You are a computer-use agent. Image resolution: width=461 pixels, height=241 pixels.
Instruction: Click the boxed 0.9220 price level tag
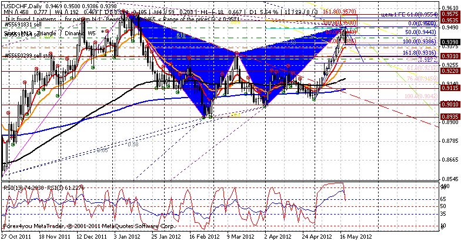[x=450, y=71]
